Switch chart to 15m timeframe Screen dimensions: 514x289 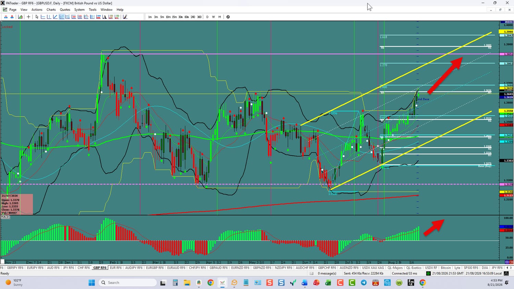click(x=174, y=17)
